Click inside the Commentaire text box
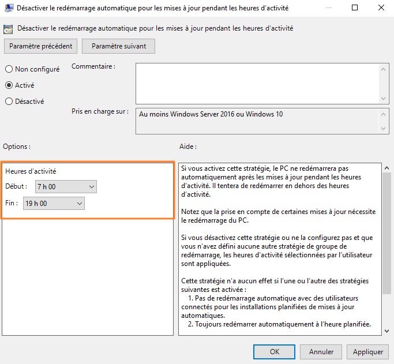This screenshot has height=364, width=394. click(257, 84)
